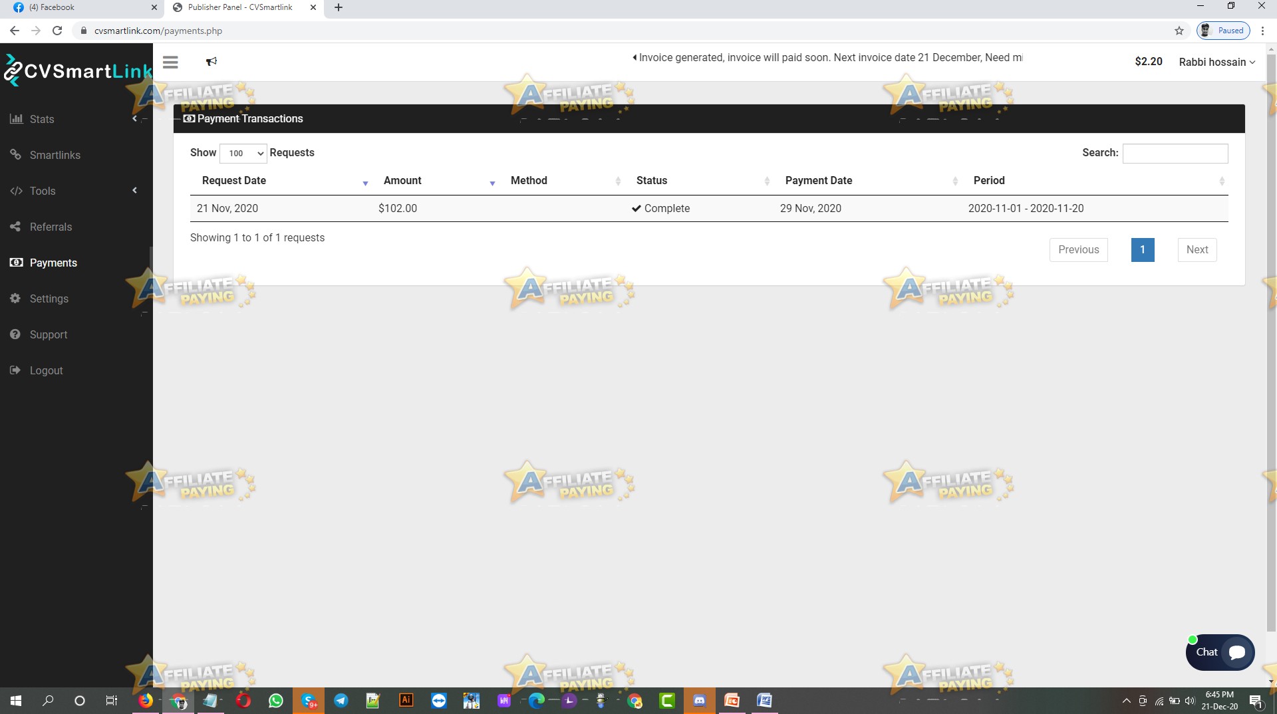Screen dimensions: 1277x714
Task: Expand the Stats submenu chevron
Action: point(134,118)
